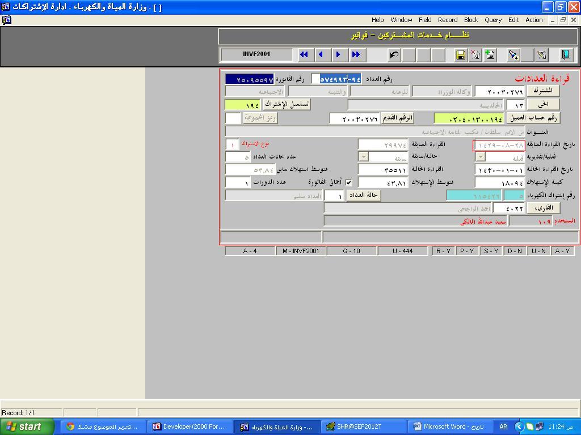Jump to the last record
This screenshot has height=435, width=581.
[356, 54]
